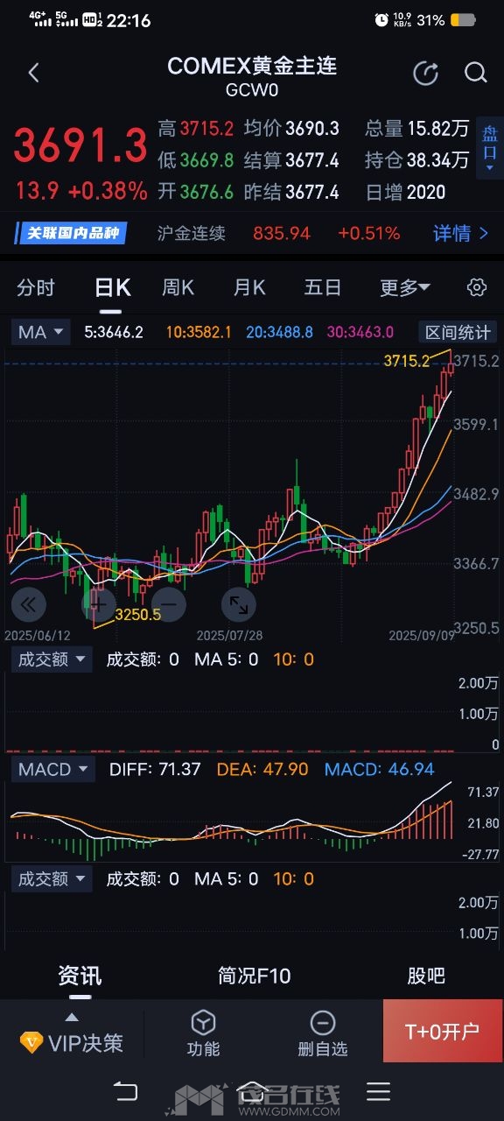Tap the chart zoom-in plus icon

99,603
